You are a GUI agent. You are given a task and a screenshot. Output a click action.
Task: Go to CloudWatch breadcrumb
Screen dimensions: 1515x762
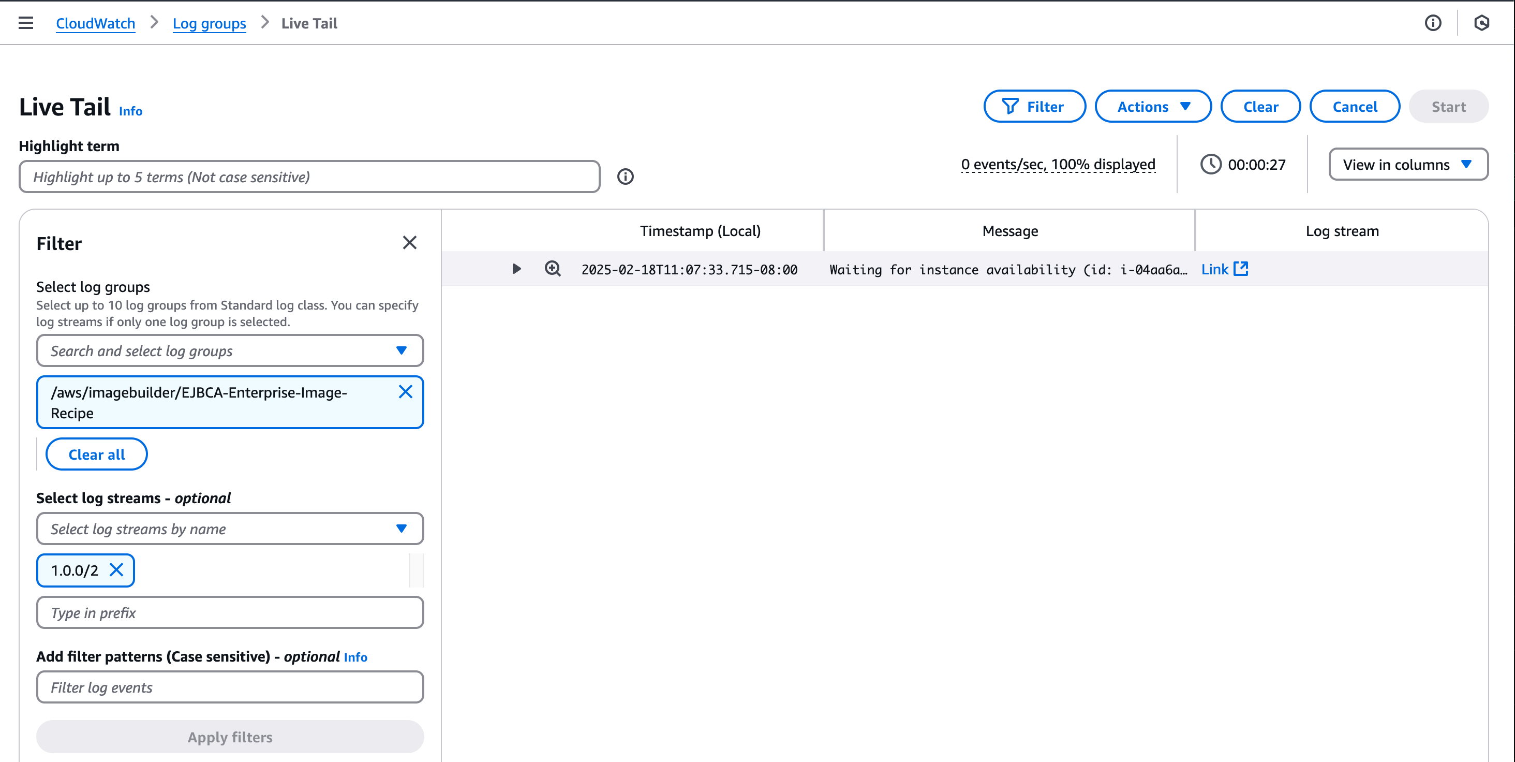(x=95, y=23)
